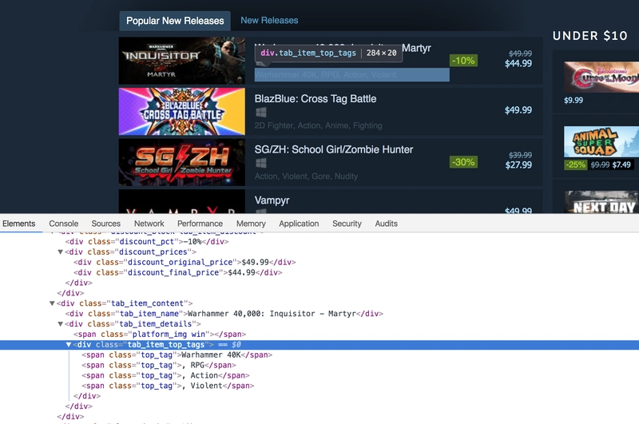
Task: Open Curse of the Moon thumbnail
Action: tap(601, 77)
